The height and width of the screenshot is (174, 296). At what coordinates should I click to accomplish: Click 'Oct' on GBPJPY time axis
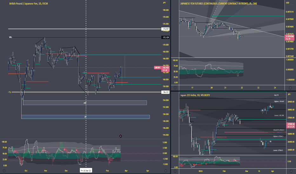click(26, 171)
